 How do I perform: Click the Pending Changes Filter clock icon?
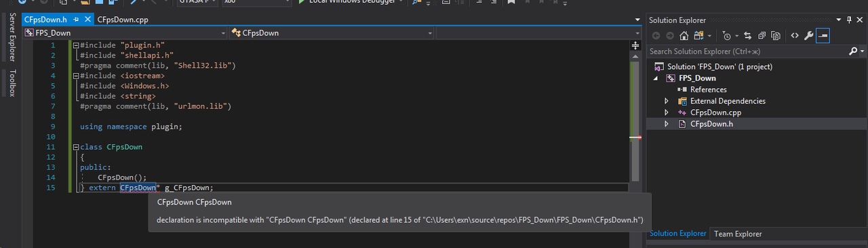point(727,36)
